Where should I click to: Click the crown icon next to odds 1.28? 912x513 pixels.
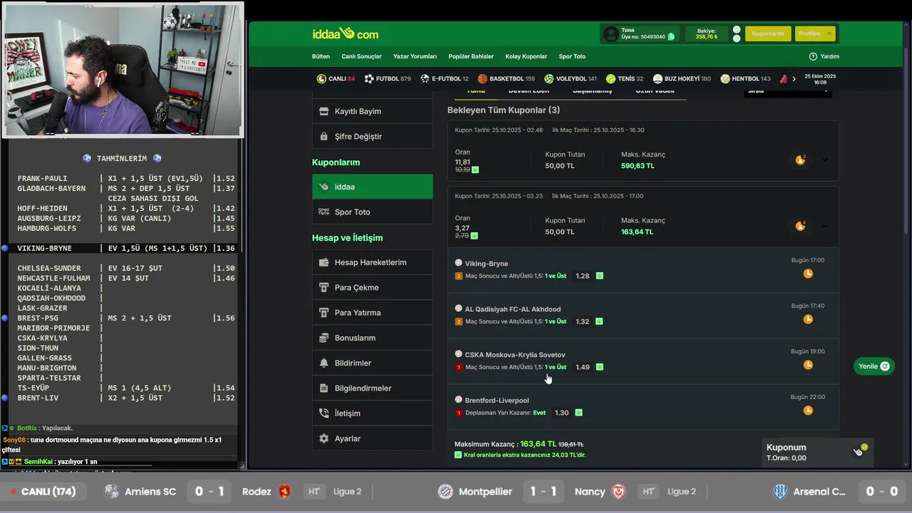point(599,276)
